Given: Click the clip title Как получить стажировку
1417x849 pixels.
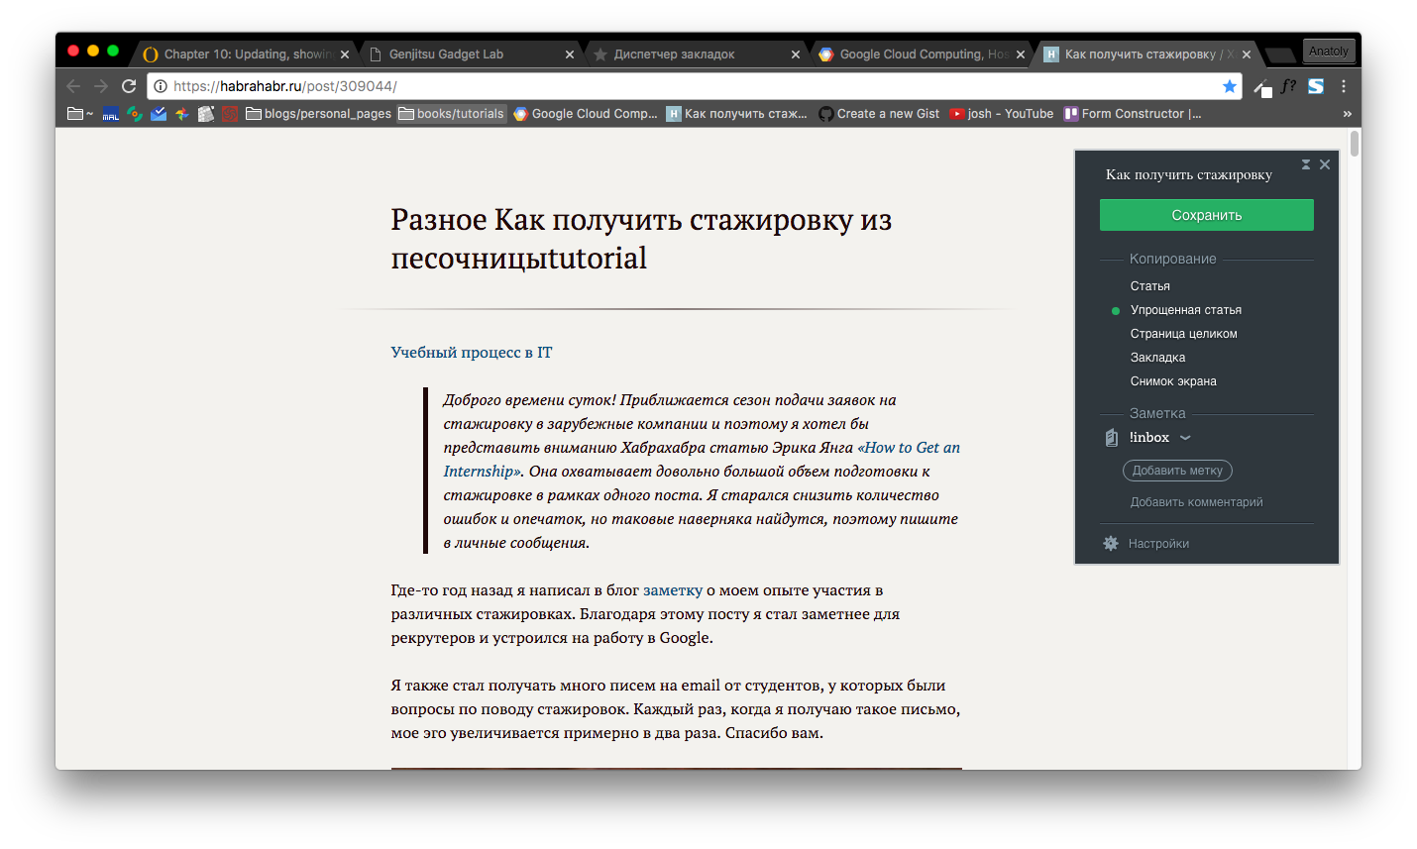Looking at the screenshot, I should [x=1188, y=175].
